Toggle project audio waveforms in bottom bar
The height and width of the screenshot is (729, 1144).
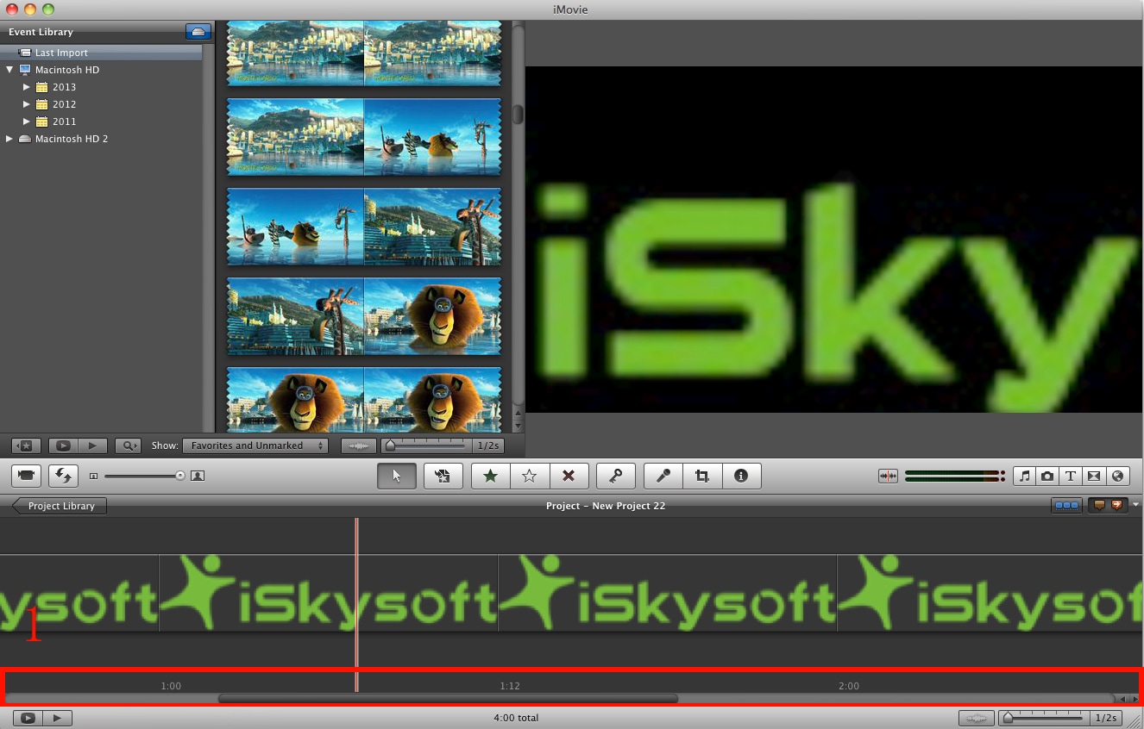(x=976, y=718)
